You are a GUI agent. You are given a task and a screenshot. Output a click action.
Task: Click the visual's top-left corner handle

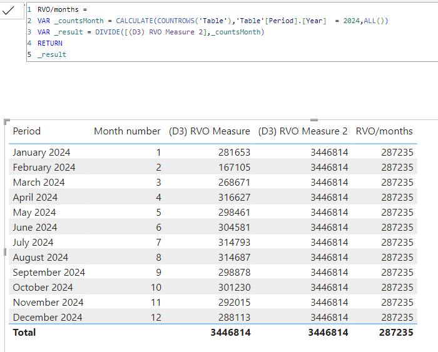click(7, 121)
